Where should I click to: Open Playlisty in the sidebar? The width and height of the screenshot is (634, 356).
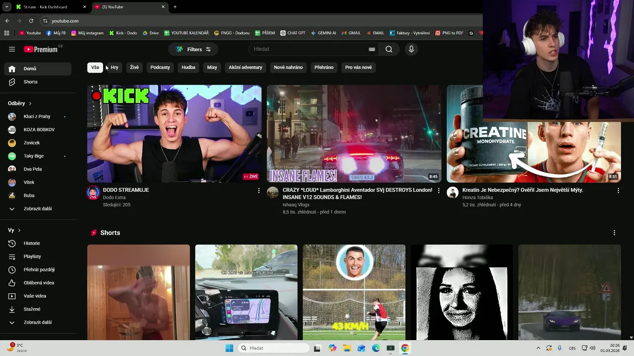[38, 257]
